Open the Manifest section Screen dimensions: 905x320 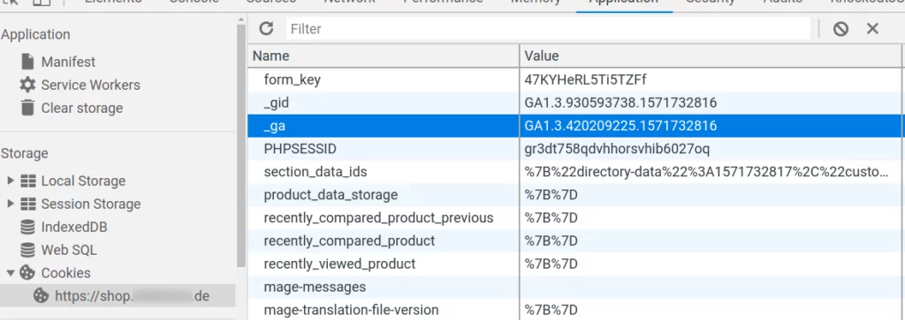[68, 62]
